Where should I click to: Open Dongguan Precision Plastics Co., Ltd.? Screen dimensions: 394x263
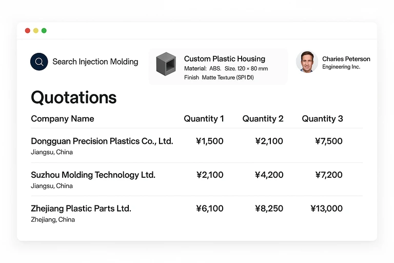coord(102,141)
